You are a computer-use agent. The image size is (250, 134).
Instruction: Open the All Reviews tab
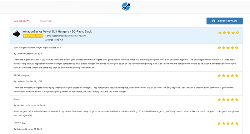tap(22, 21)
